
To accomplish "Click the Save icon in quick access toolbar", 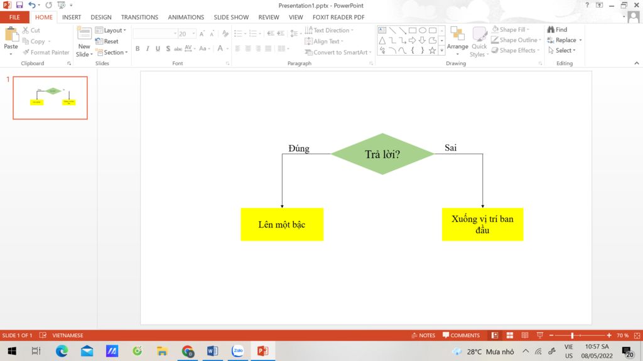I will tap(19, 5).
